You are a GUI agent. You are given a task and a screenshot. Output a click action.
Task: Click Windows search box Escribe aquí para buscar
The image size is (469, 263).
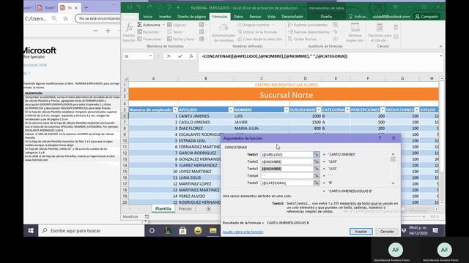(x=91, y=231)
